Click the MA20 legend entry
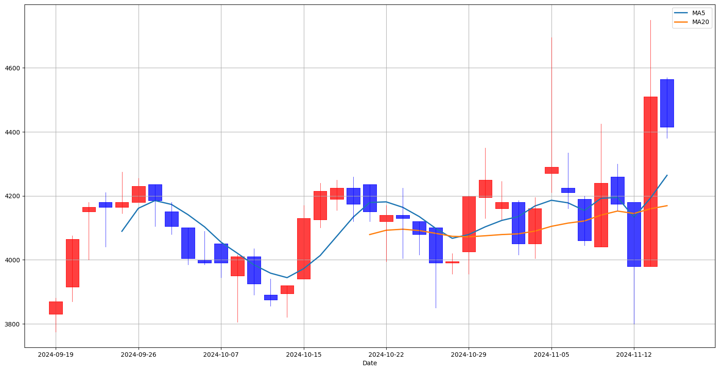The image size is (719, 371). click(x=692, y=22)
